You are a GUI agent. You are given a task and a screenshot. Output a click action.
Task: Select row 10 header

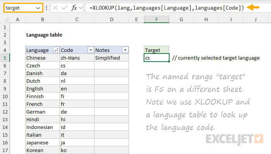[x=5, y=96]
